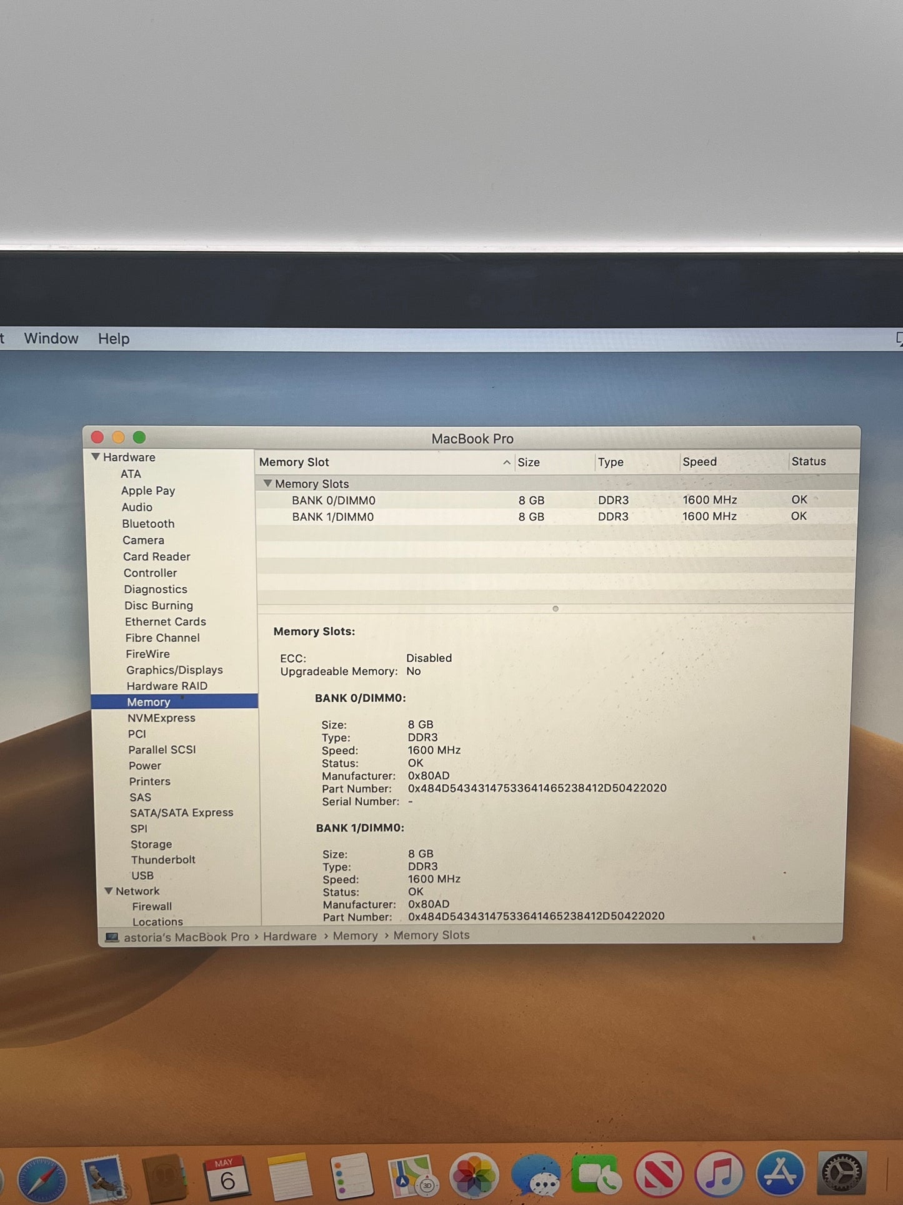Viewport: 903px width, 1205px height.
Task: Select Audio in the sidebar
Action: click(x=137, y=507)
